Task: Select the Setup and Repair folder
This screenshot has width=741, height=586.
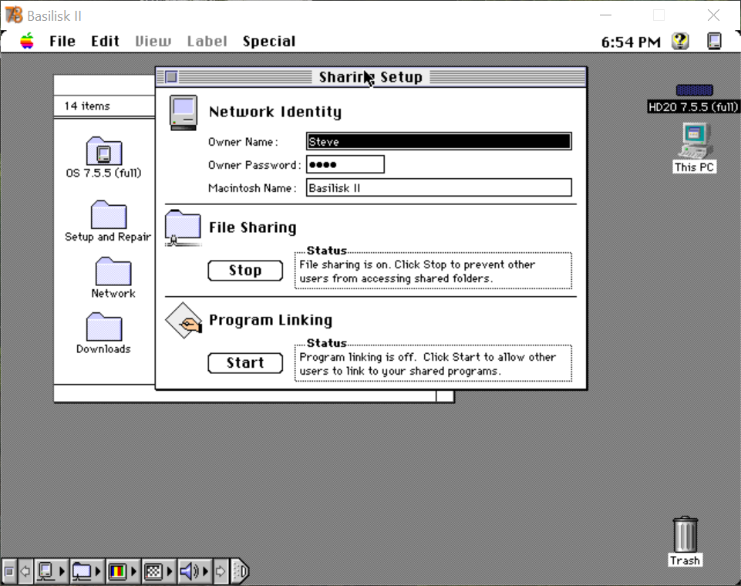Action: coord(108,214)
